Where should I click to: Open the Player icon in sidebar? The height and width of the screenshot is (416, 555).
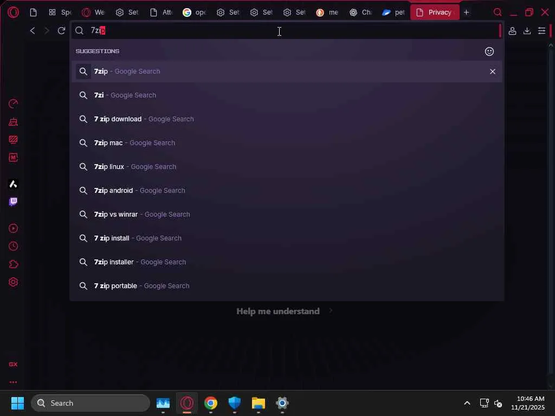point(13,228)
